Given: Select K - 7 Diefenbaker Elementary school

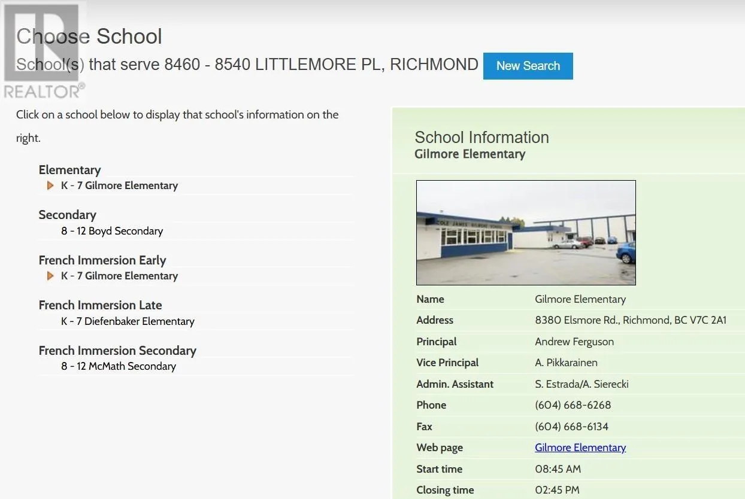Looking at the screenshot, I should tap(128, 321).
